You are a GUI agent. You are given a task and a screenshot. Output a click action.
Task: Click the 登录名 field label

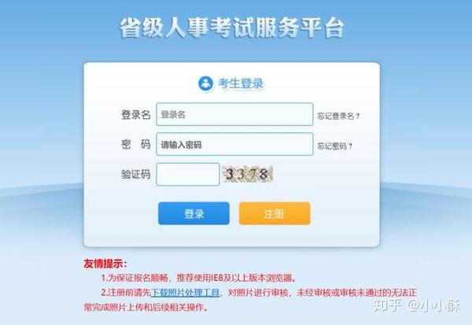click(136, 114)
